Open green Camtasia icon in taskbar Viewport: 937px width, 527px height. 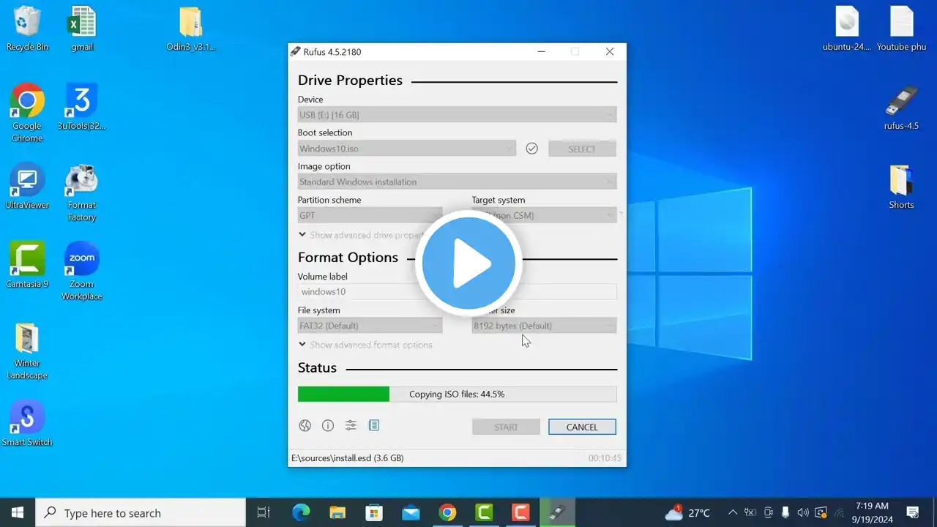pos(484,512)
